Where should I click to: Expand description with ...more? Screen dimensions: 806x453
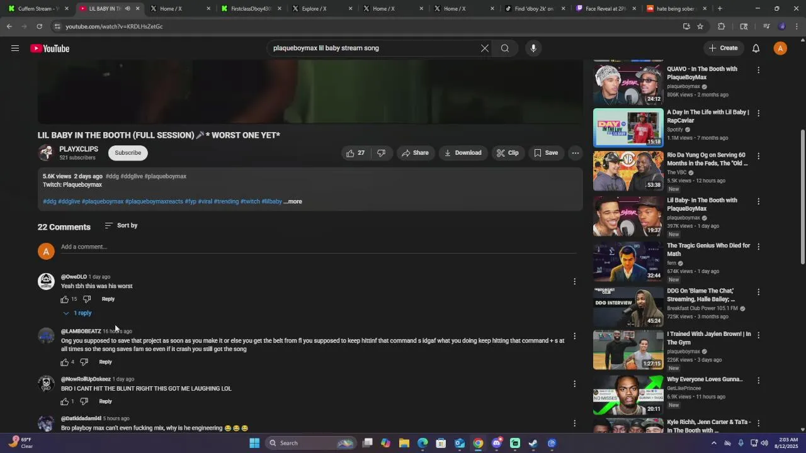[293, 202]
